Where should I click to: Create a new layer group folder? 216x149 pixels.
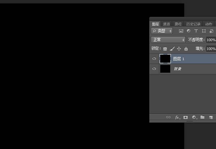202,117
